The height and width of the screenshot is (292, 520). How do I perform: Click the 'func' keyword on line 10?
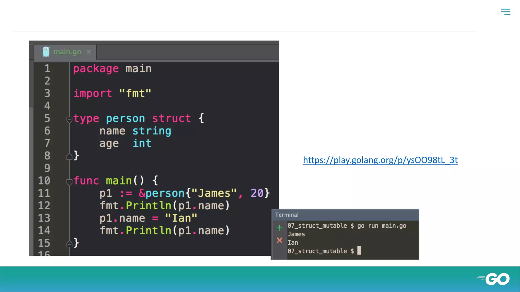coord(86,181)
